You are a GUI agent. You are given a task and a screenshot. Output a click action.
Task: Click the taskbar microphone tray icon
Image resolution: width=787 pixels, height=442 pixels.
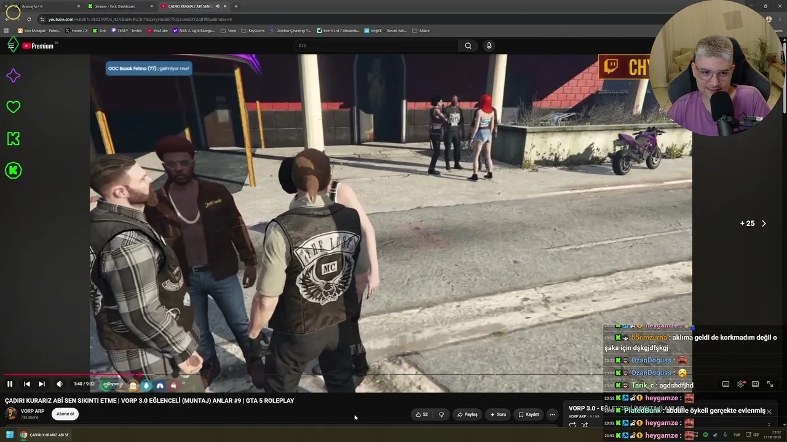coord(725,435)
